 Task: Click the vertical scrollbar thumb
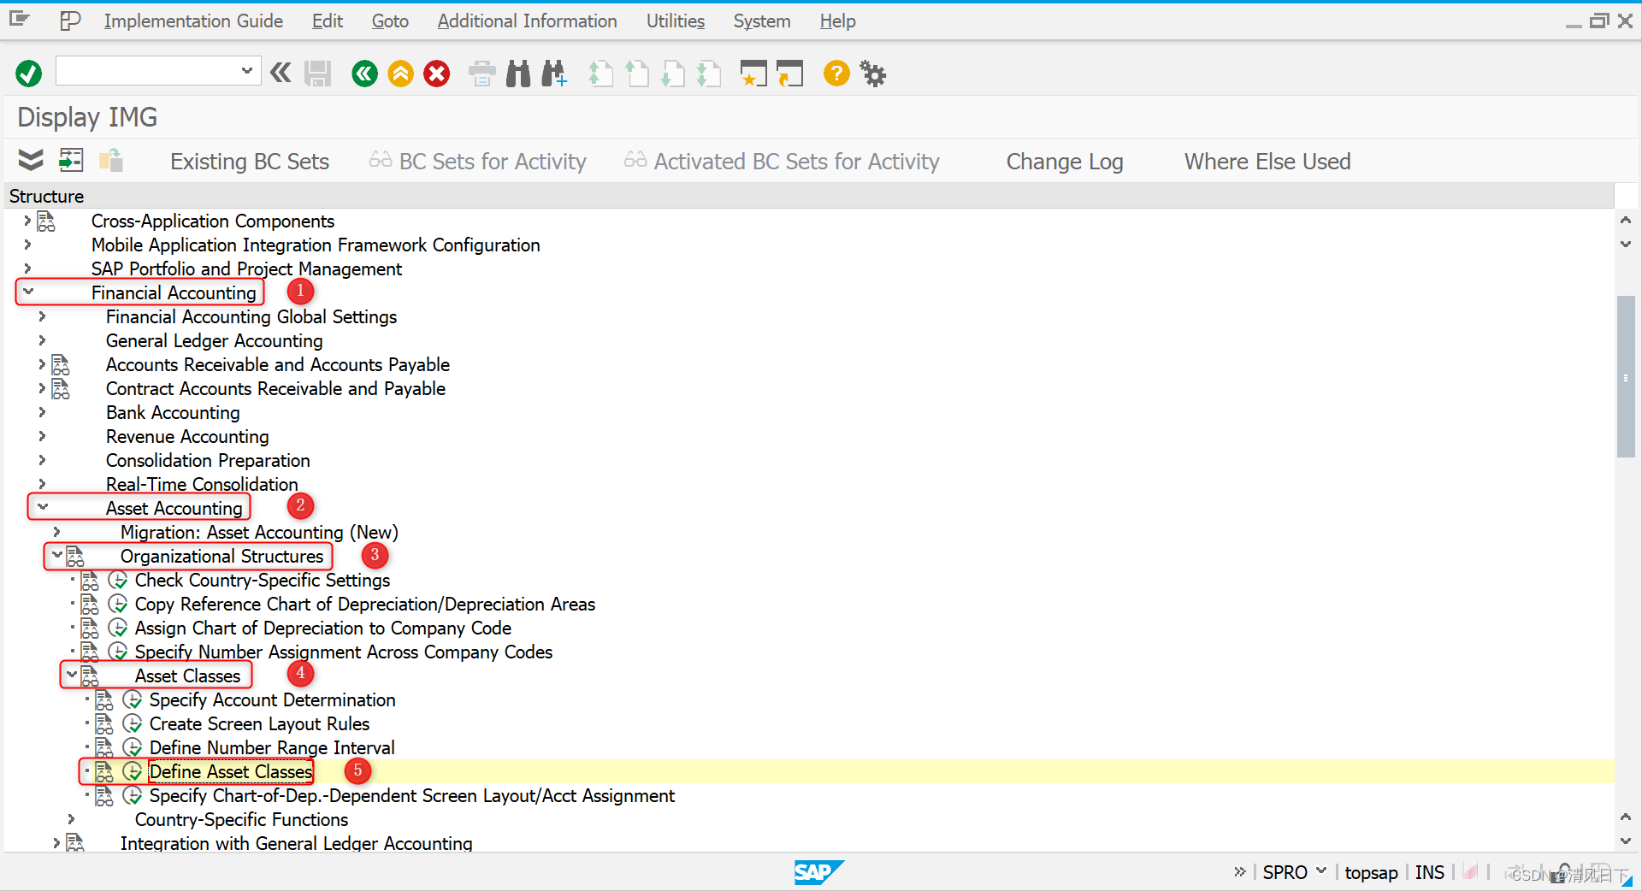[x=1626, y=376]
